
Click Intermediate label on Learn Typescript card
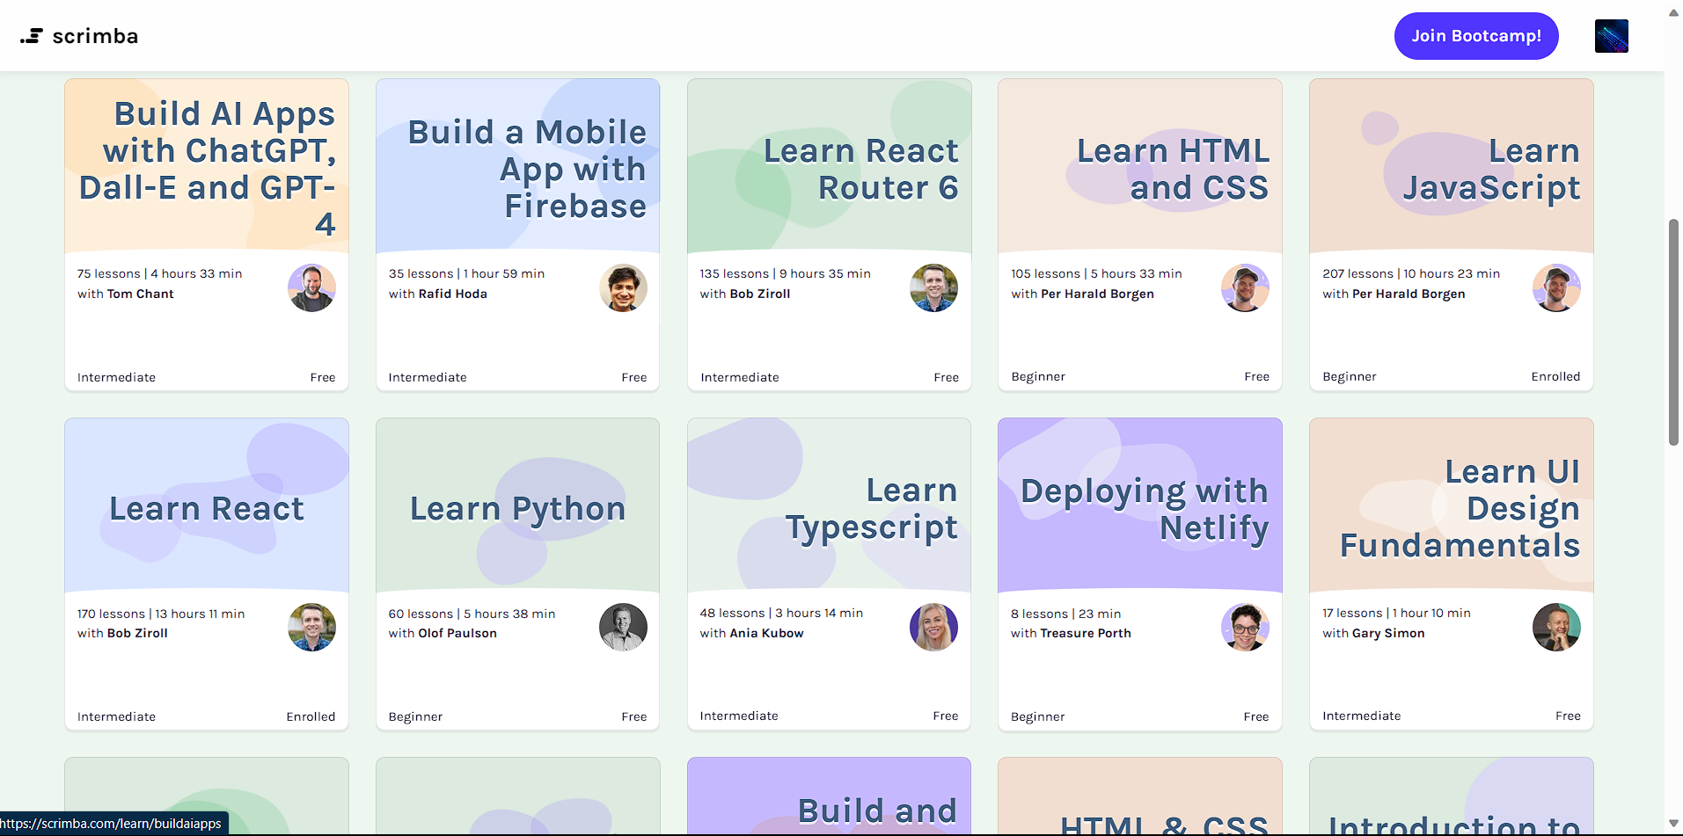(x=739, y=716)
